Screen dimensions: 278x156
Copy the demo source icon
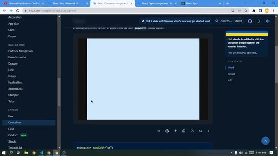click(x=184, y=131)
